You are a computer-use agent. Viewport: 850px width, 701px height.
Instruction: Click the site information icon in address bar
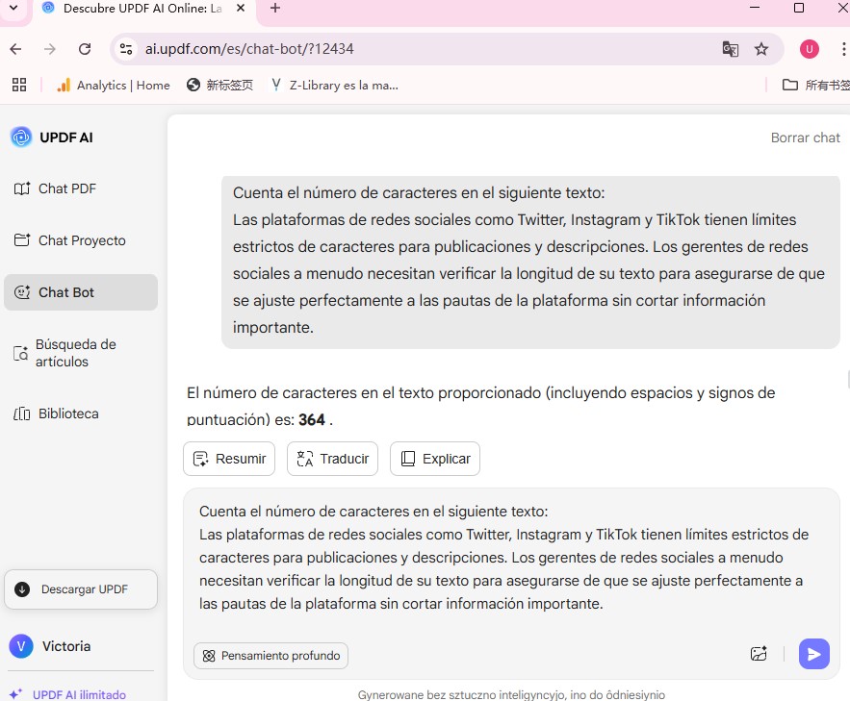pyautogui.click(x=126, y=49)
